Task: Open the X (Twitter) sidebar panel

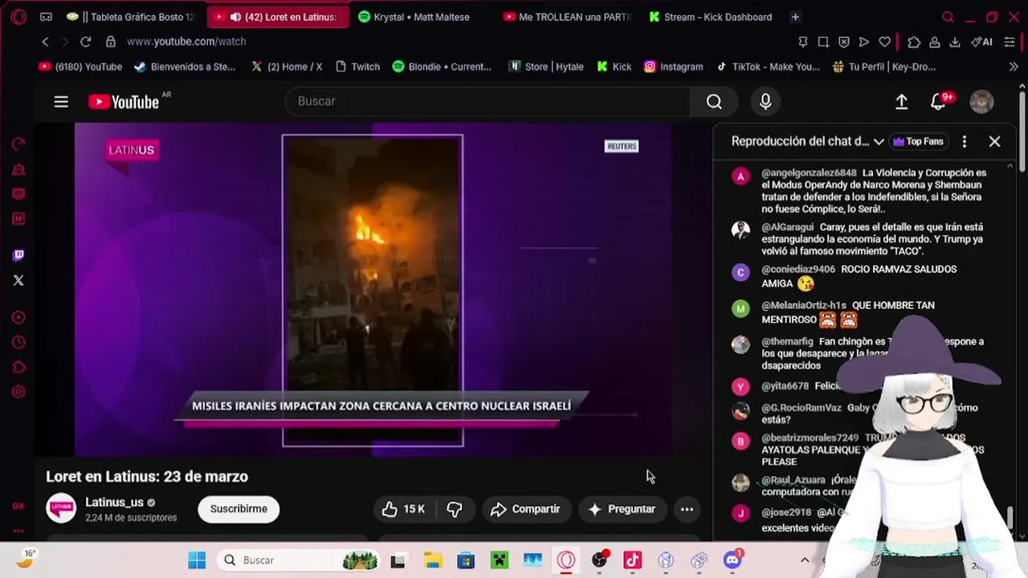Action: pyautogui.click(x=18, y=280)
